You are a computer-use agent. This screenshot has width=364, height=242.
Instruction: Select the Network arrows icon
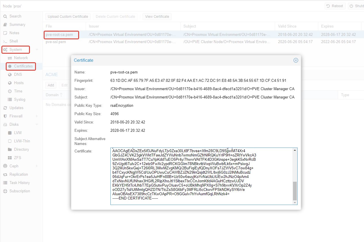click(x=10, y=58)
